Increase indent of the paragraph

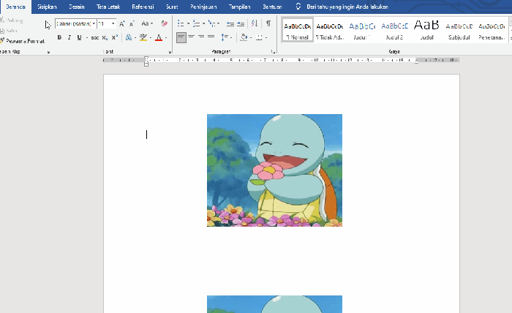[x=241, y=24]
